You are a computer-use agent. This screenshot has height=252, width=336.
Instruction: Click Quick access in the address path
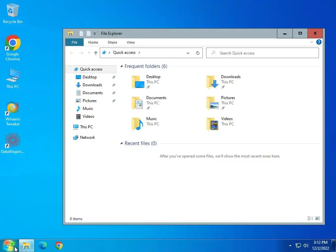124,52
